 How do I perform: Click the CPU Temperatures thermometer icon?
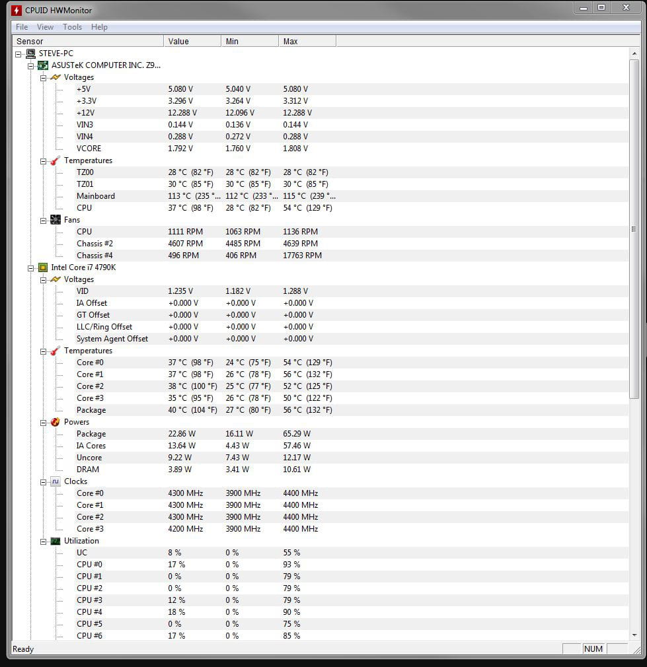click(x=56, y=351)
